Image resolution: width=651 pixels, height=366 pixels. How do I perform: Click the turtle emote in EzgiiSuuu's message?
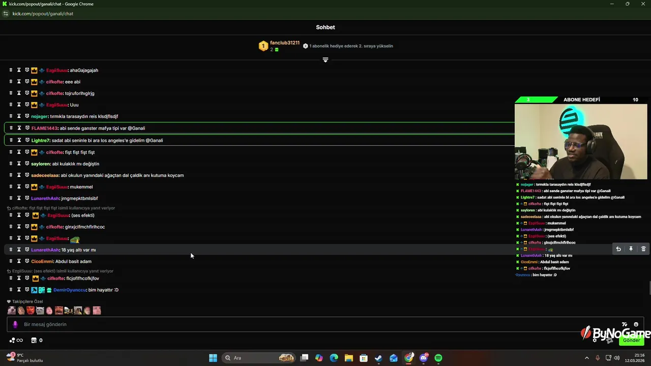pyautogui.click(x=75, y=239)
